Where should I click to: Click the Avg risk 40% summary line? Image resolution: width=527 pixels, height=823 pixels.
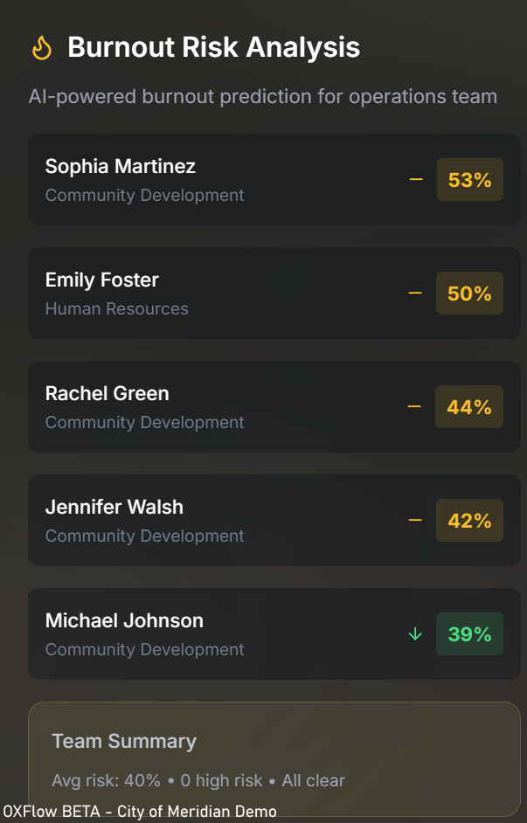coord(198,780)
